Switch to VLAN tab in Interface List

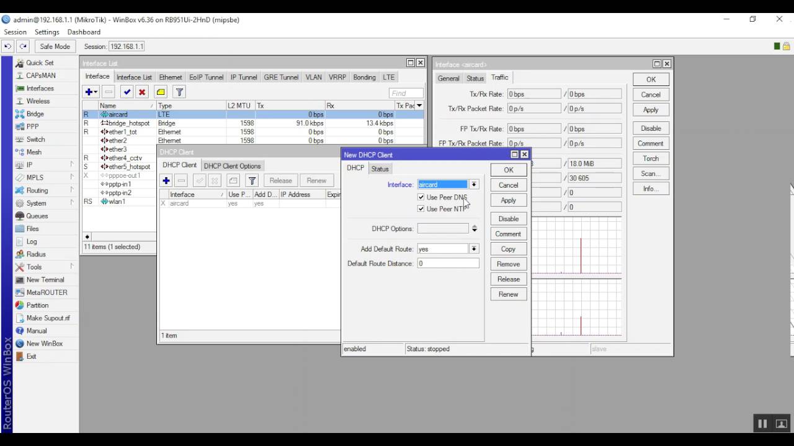tap(314, 77)
